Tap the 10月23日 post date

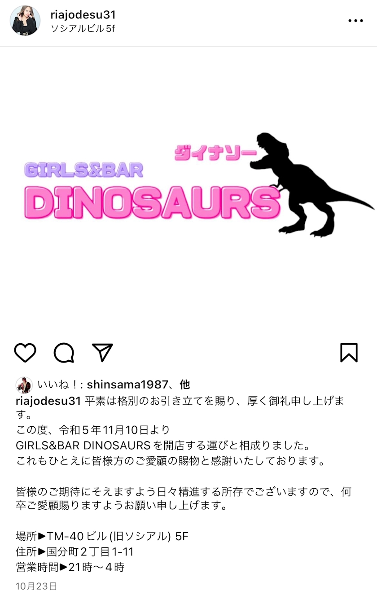pos(36,586)
